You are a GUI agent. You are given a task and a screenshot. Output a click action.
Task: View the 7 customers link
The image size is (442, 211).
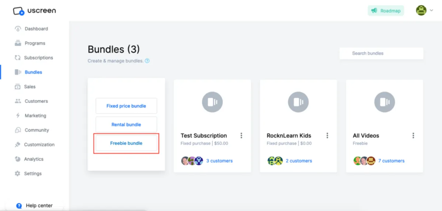(x=391, y=161)
